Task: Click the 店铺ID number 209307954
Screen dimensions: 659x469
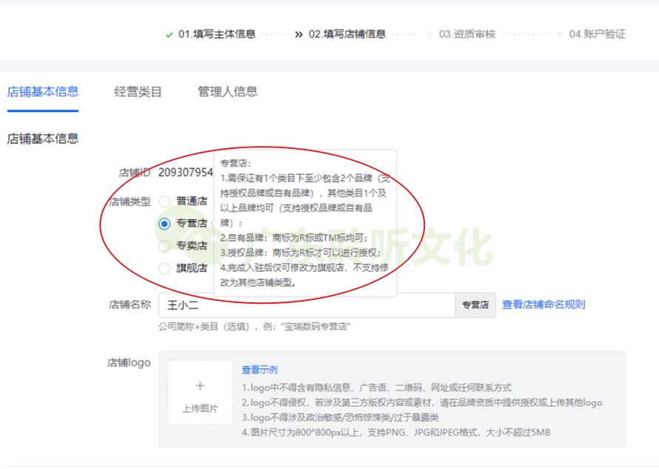Action: [186, 173]
